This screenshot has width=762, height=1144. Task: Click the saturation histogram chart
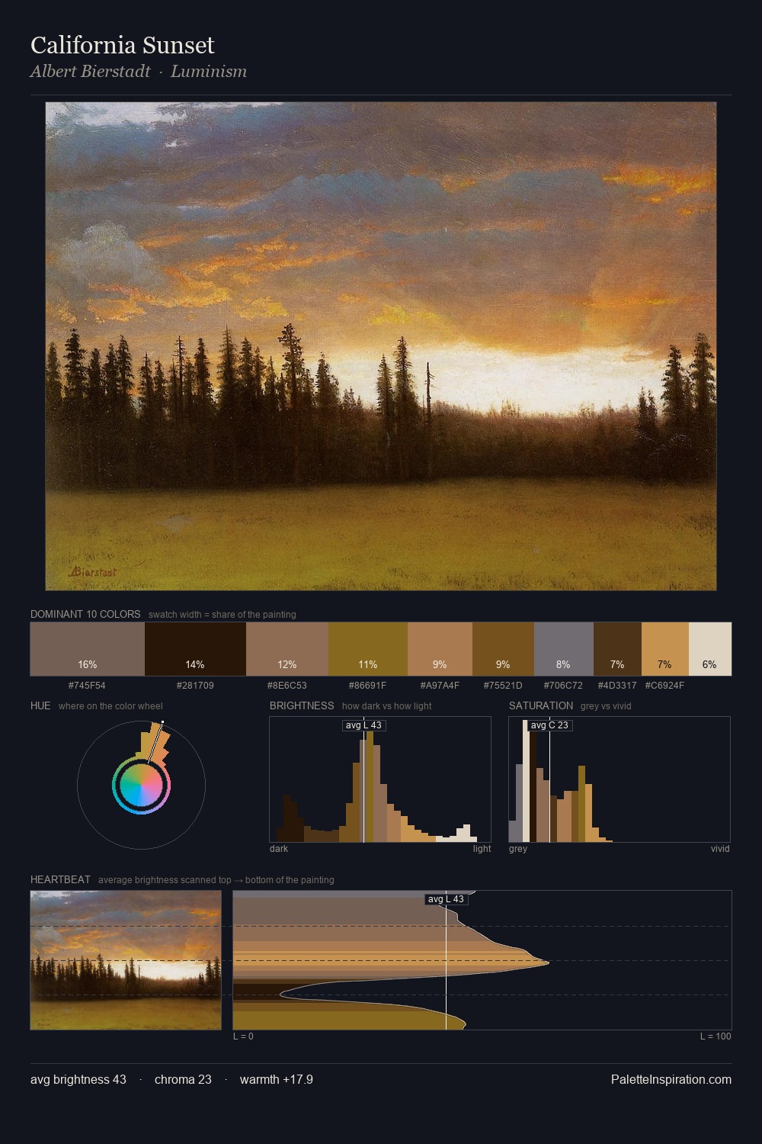[620, 779]
